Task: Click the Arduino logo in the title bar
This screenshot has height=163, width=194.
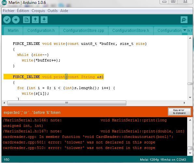Action: pos(4,3)
